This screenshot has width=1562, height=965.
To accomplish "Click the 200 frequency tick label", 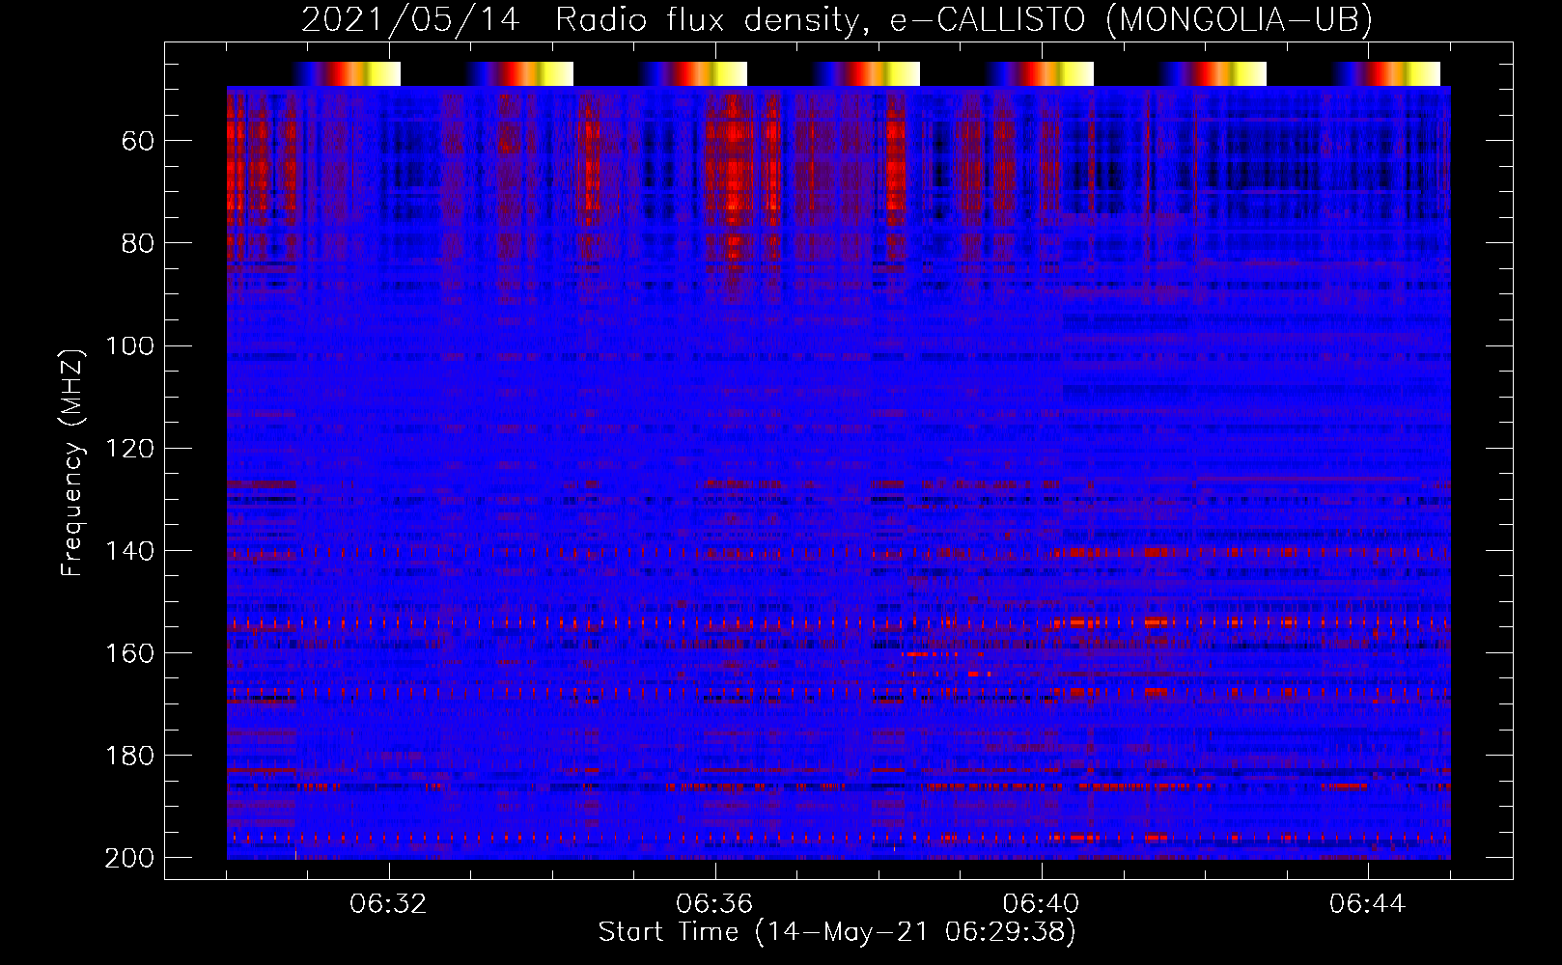I will click(x=129, y=858).
